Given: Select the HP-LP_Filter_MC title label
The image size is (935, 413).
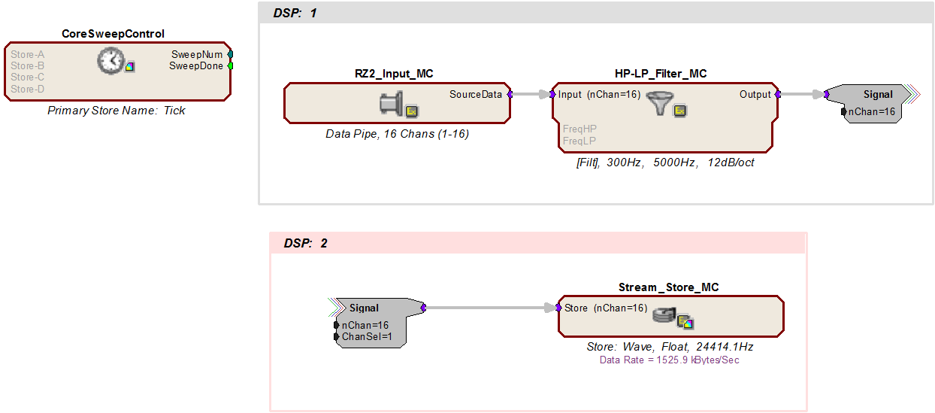Looking at the screenshot, I should [661, 74].
